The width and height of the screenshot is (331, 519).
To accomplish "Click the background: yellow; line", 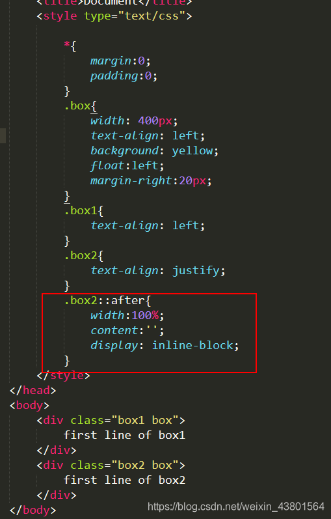I will [x=155, y=151].
